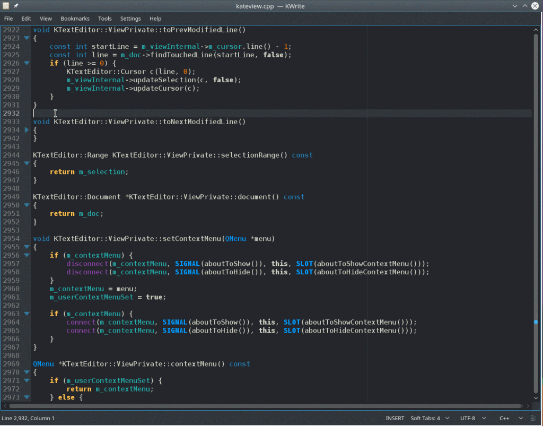
Task: Collapse the function fold at line 2923
Action: (27, 38)
